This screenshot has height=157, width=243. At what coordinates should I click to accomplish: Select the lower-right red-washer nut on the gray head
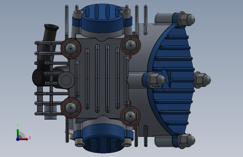[131, 116]
